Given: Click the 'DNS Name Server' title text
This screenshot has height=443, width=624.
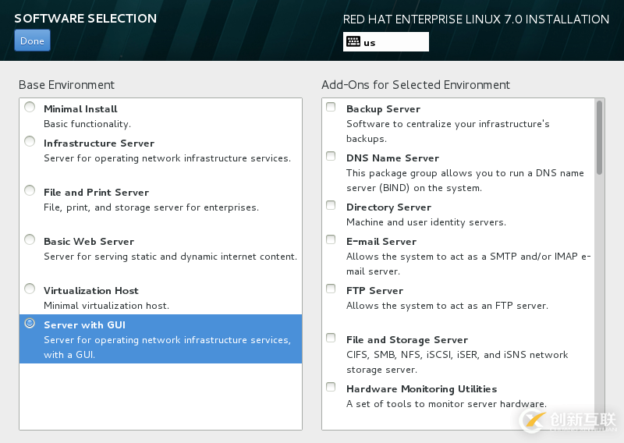Looking at the screenshot, I should (x=393, y=158).
